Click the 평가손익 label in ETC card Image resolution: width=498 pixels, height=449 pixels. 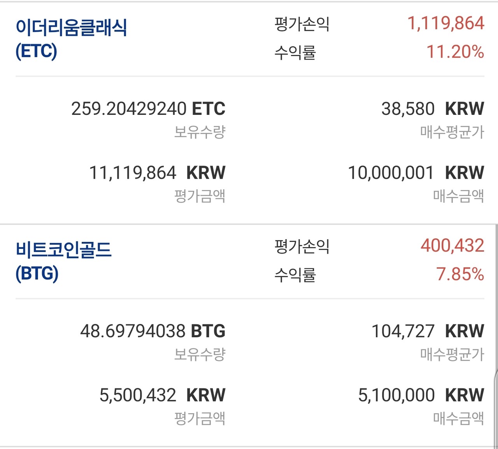tap(302, 24)
